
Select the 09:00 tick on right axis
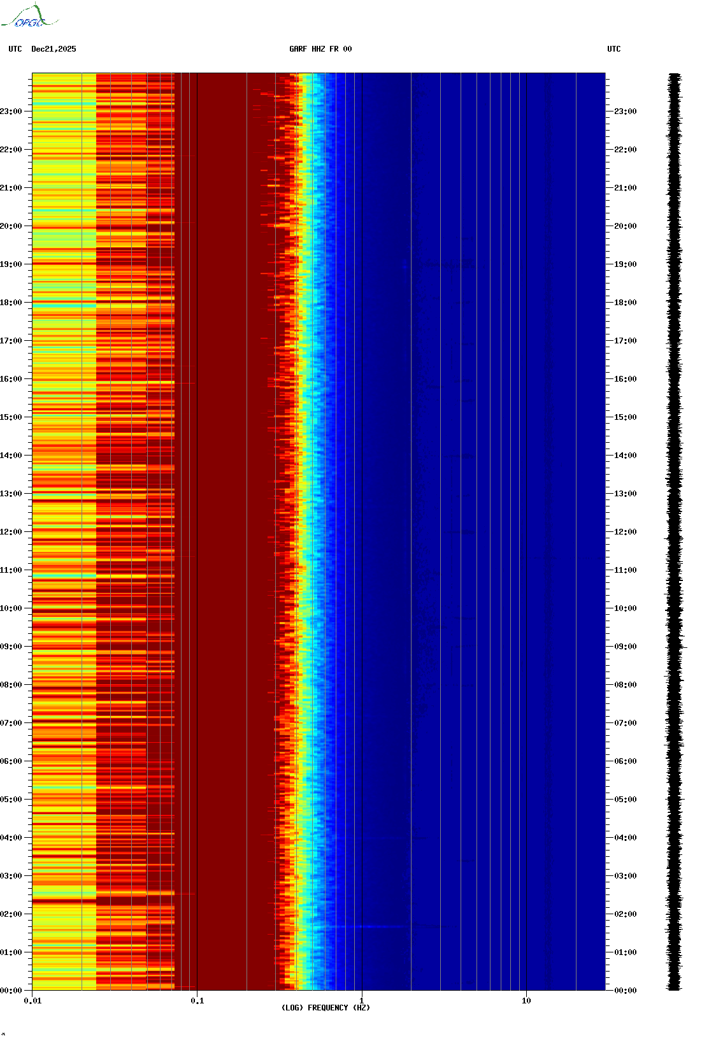624,647
